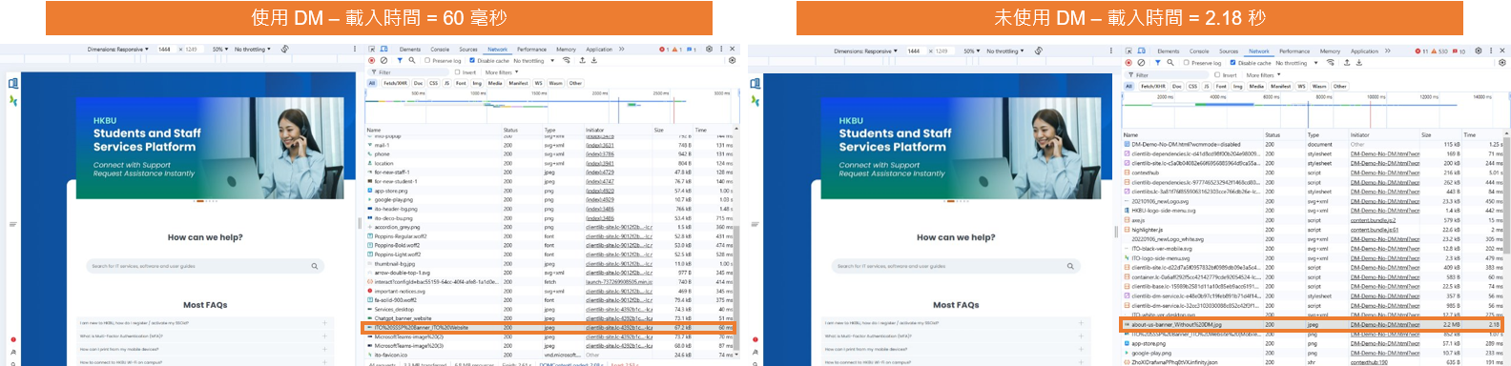
Task: Open Dimensions: Responsive dropdown in 60 毫秒 panel
Action: pos(117,49)
